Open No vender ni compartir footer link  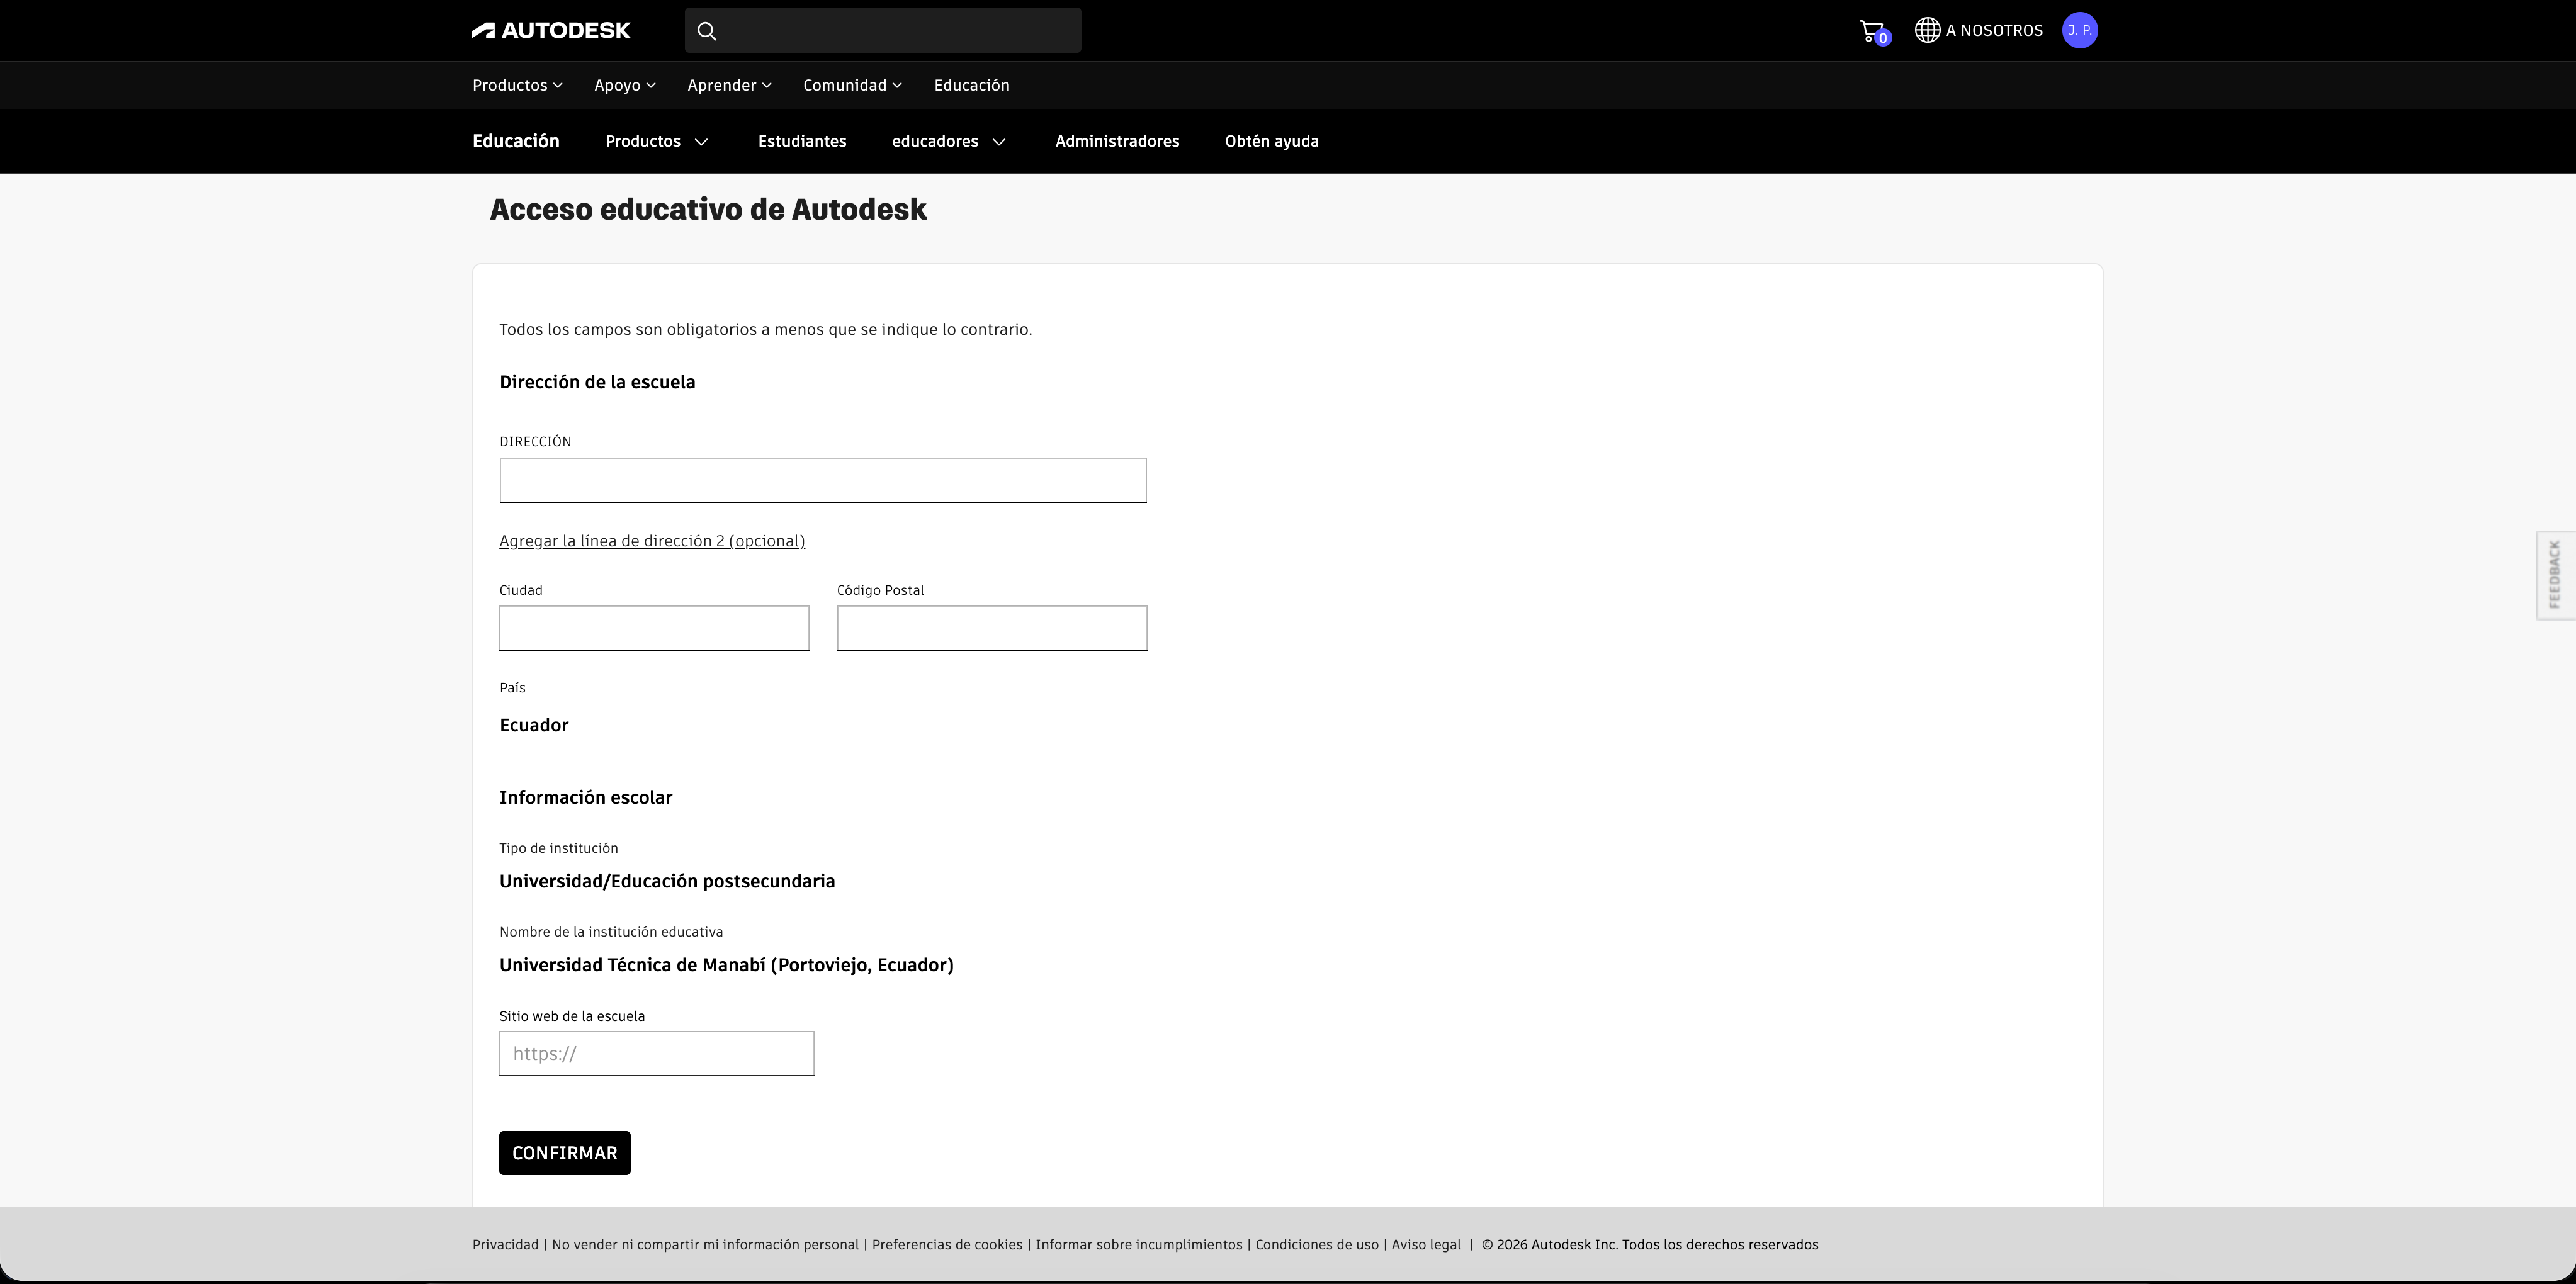click(x=705, y=1245)
